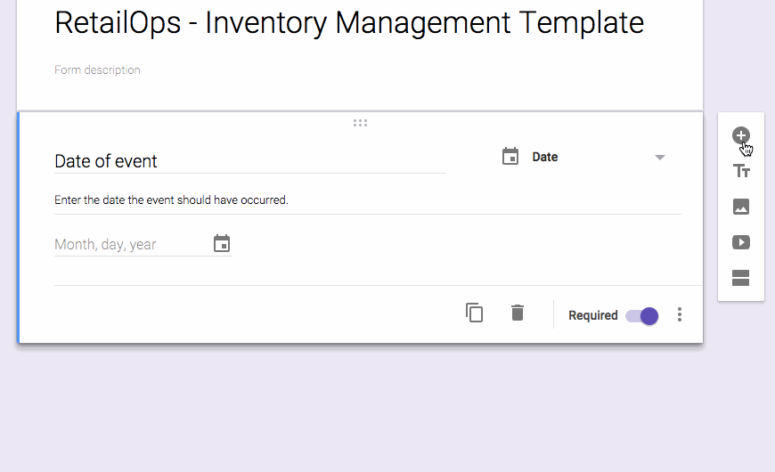Grab the question drag handle dots
This screenshot has width=775, height=472.
(x=360, y=123)
